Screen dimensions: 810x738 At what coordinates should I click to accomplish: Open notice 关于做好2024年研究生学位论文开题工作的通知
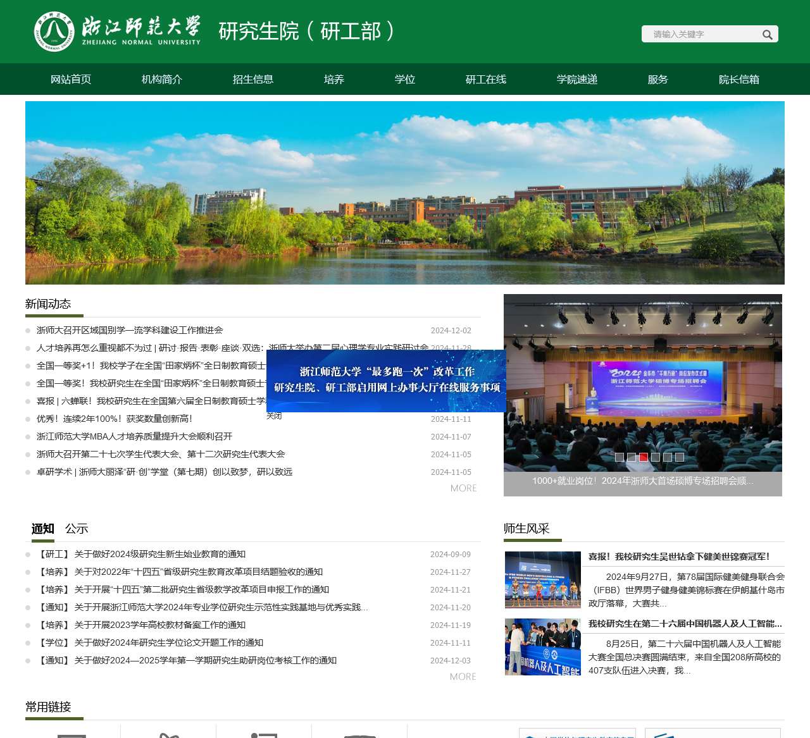coord(150,643)
